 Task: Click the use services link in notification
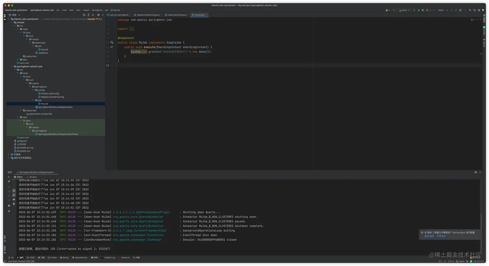point(429,236)
